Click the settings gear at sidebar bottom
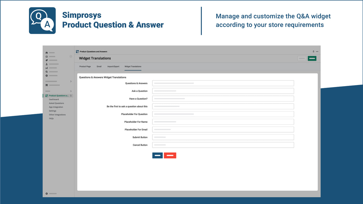Screen dimensions: 363x204 point(47,194)
